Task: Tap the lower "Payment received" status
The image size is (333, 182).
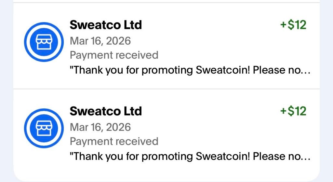Action: [x=114, y=141]
